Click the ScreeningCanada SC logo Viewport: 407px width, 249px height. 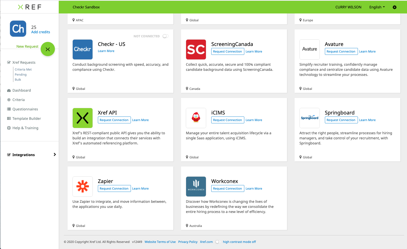pos(196,49)
